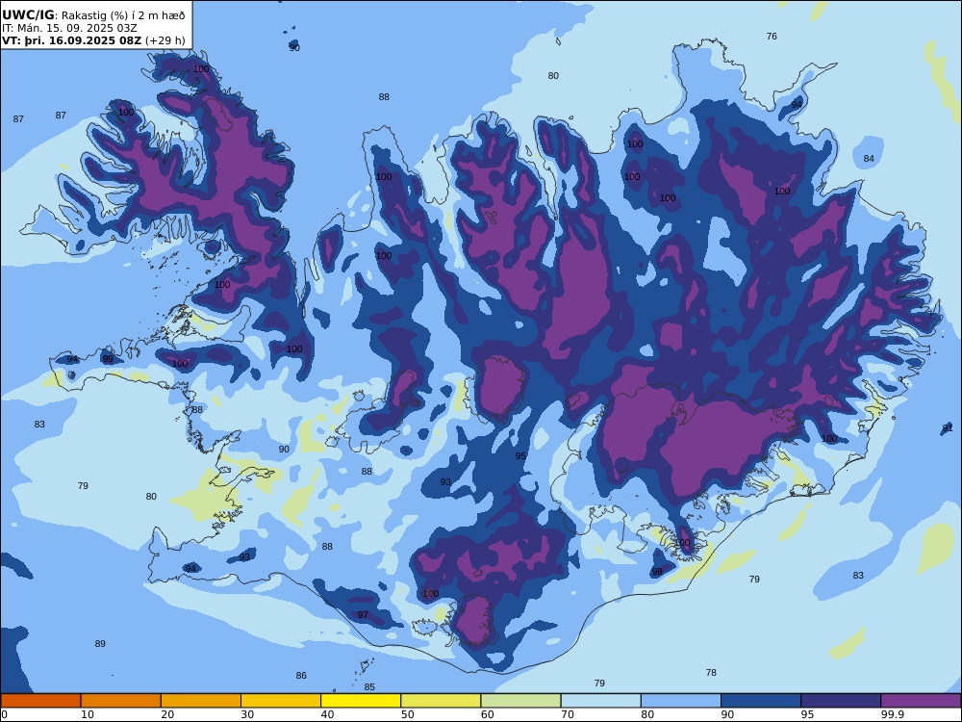Click the 'VT: þri. 16.09.2025 08Z (+29 h)' line
962x722 pixels.
[93, 41]
